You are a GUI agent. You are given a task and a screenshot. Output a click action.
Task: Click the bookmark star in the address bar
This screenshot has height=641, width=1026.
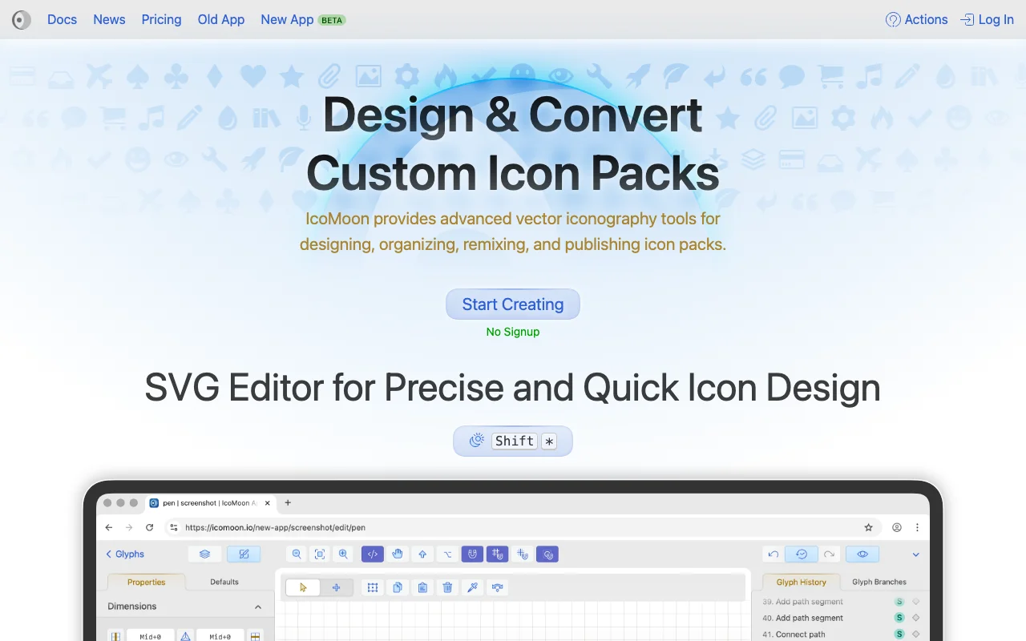tap(868, 527)
